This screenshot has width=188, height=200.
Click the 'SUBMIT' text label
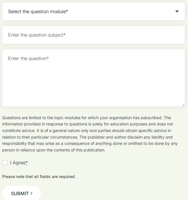coord(20,194)
